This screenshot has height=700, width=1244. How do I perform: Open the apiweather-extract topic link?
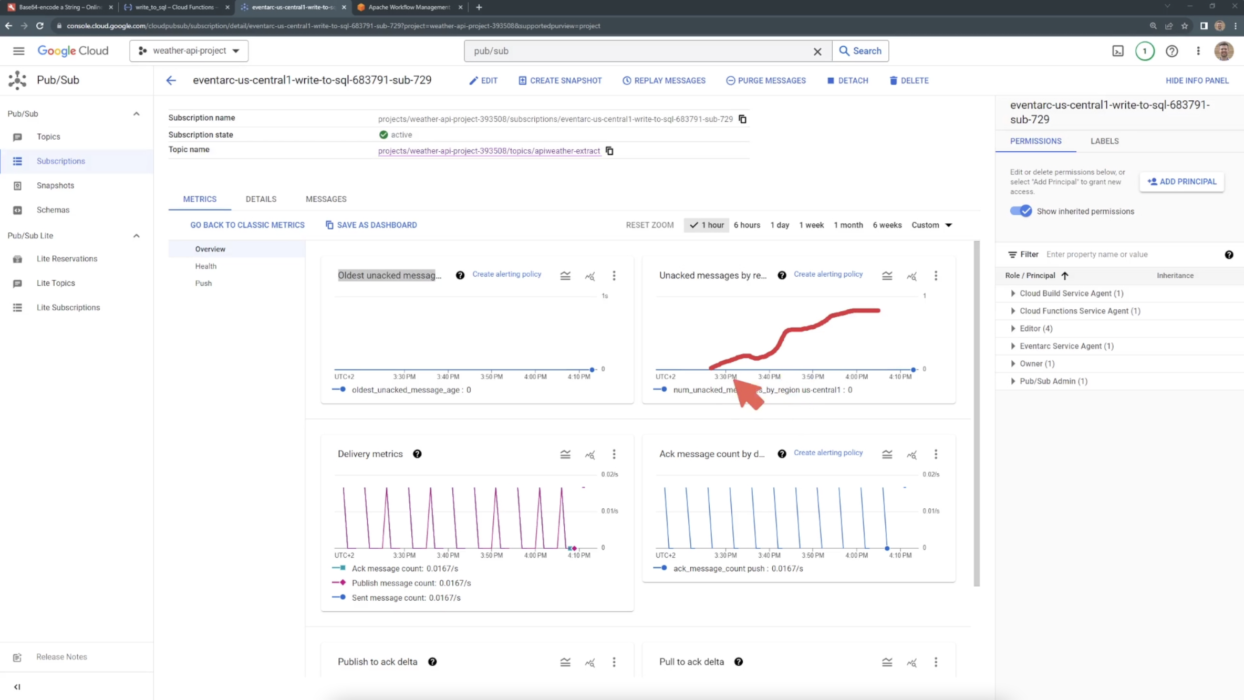tap(489, 151)
